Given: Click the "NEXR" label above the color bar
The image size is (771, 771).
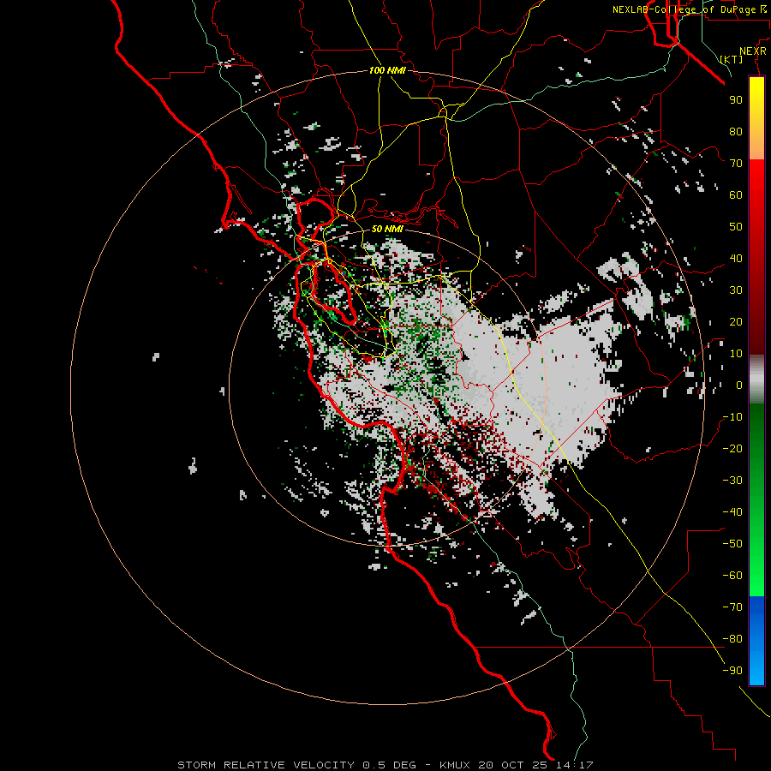Looking at the screenshot, I should 753,51.
